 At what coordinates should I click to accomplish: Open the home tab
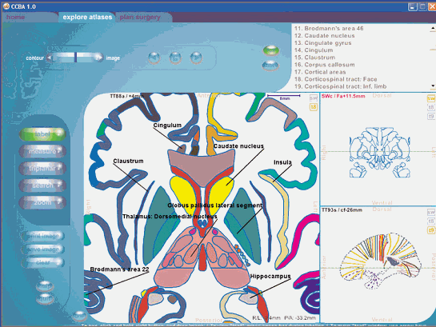tap(15, 18)
